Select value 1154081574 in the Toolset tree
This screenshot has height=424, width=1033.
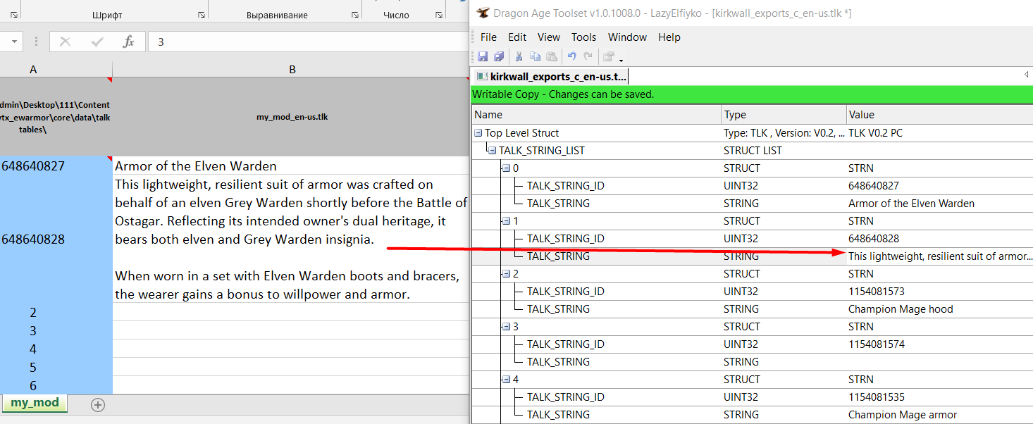coord(877,344)
